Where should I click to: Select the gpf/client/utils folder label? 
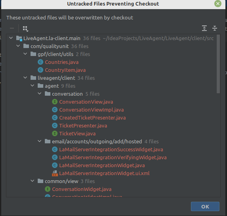click(56, 54)
